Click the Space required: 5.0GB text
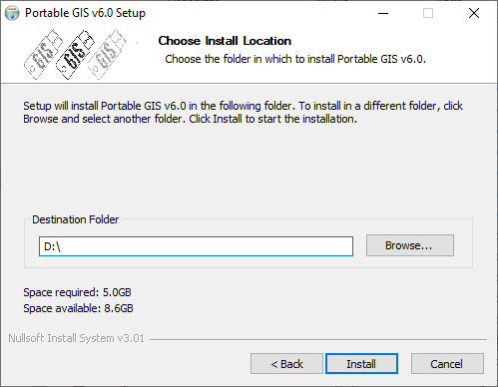The height and width of the screenshot is (387, 498). (x=77, y=292)
